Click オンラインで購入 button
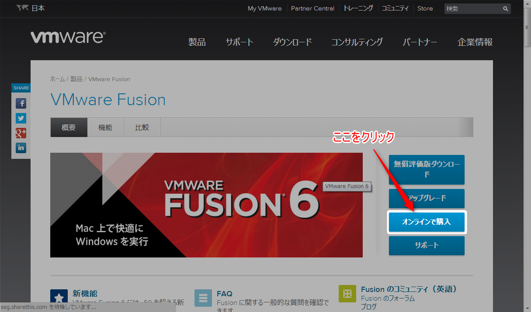 (427, 222)
